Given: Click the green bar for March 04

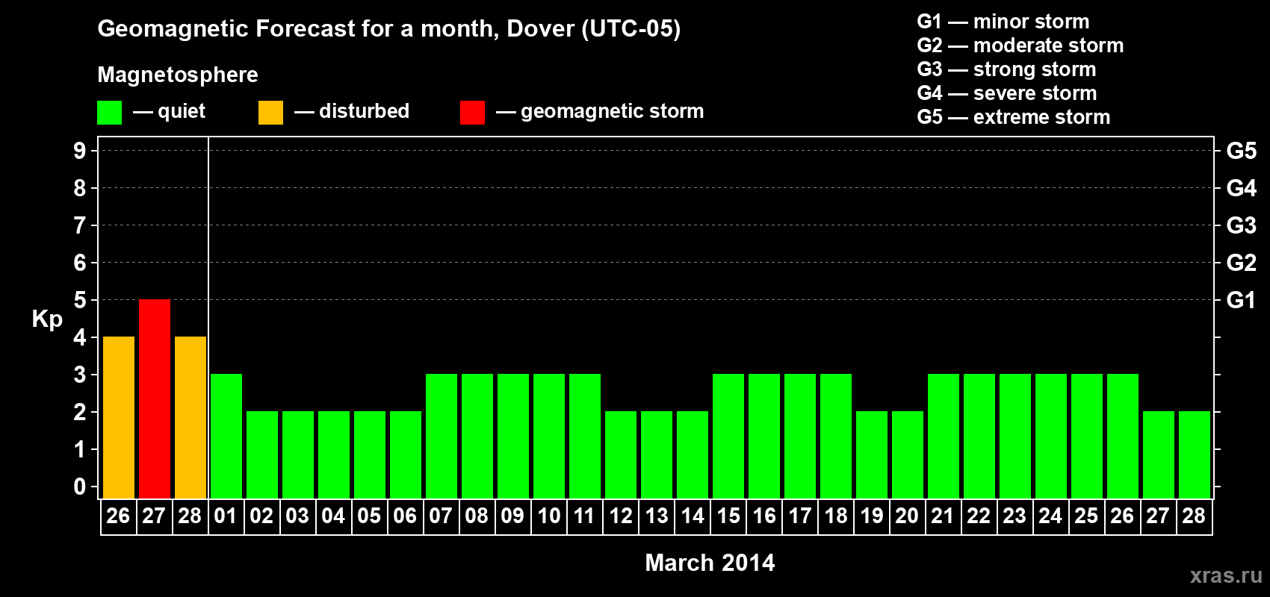Looking at the screenshot, I should pyautogui.click(x=334, y=455).
